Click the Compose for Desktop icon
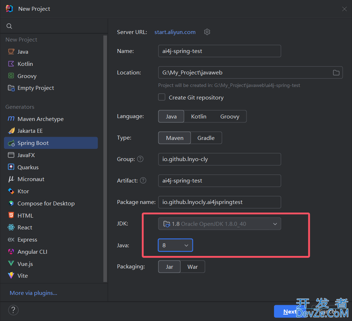Screen dimensions: 352x321 11,203
